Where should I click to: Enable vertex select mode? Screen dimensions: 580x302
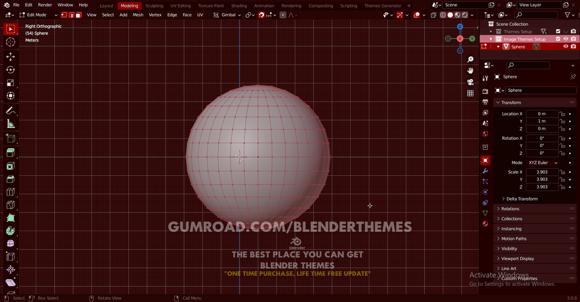pos(65,15)
